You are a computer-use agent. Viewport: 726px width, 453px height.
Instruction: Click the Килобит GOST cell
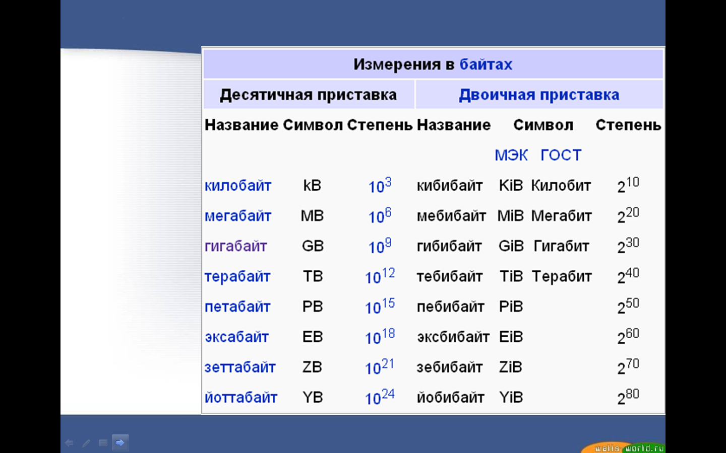tap(561, 186)
